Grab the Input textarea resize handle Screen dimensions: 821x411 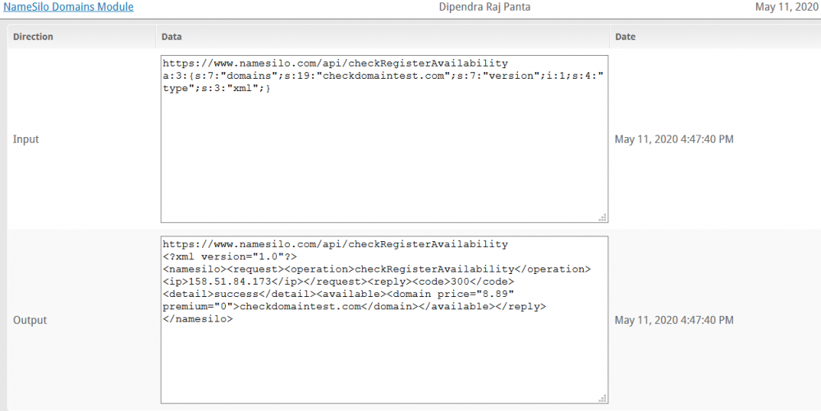(603, 217)
